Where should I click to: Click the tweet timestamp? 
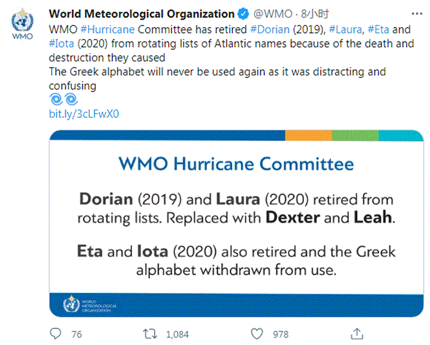point(305,14)
